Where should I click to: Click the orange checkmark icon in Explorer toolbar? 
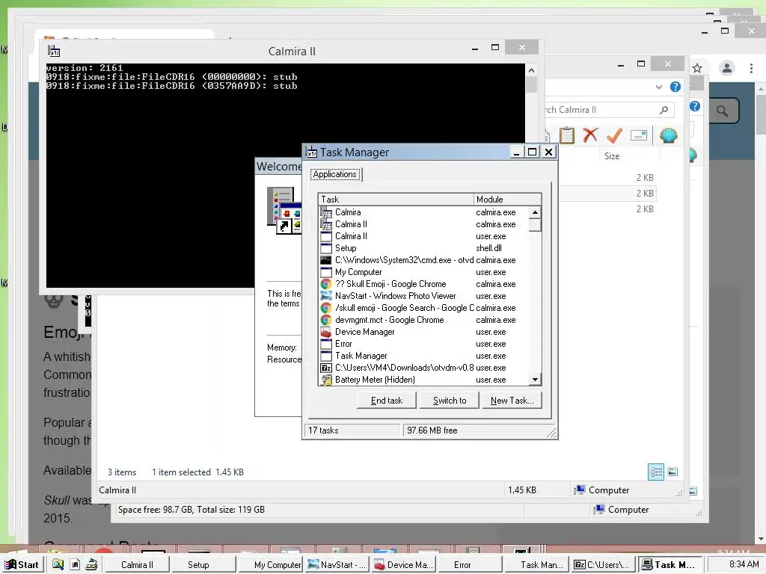pyautogui.click(x=614, y=135)
